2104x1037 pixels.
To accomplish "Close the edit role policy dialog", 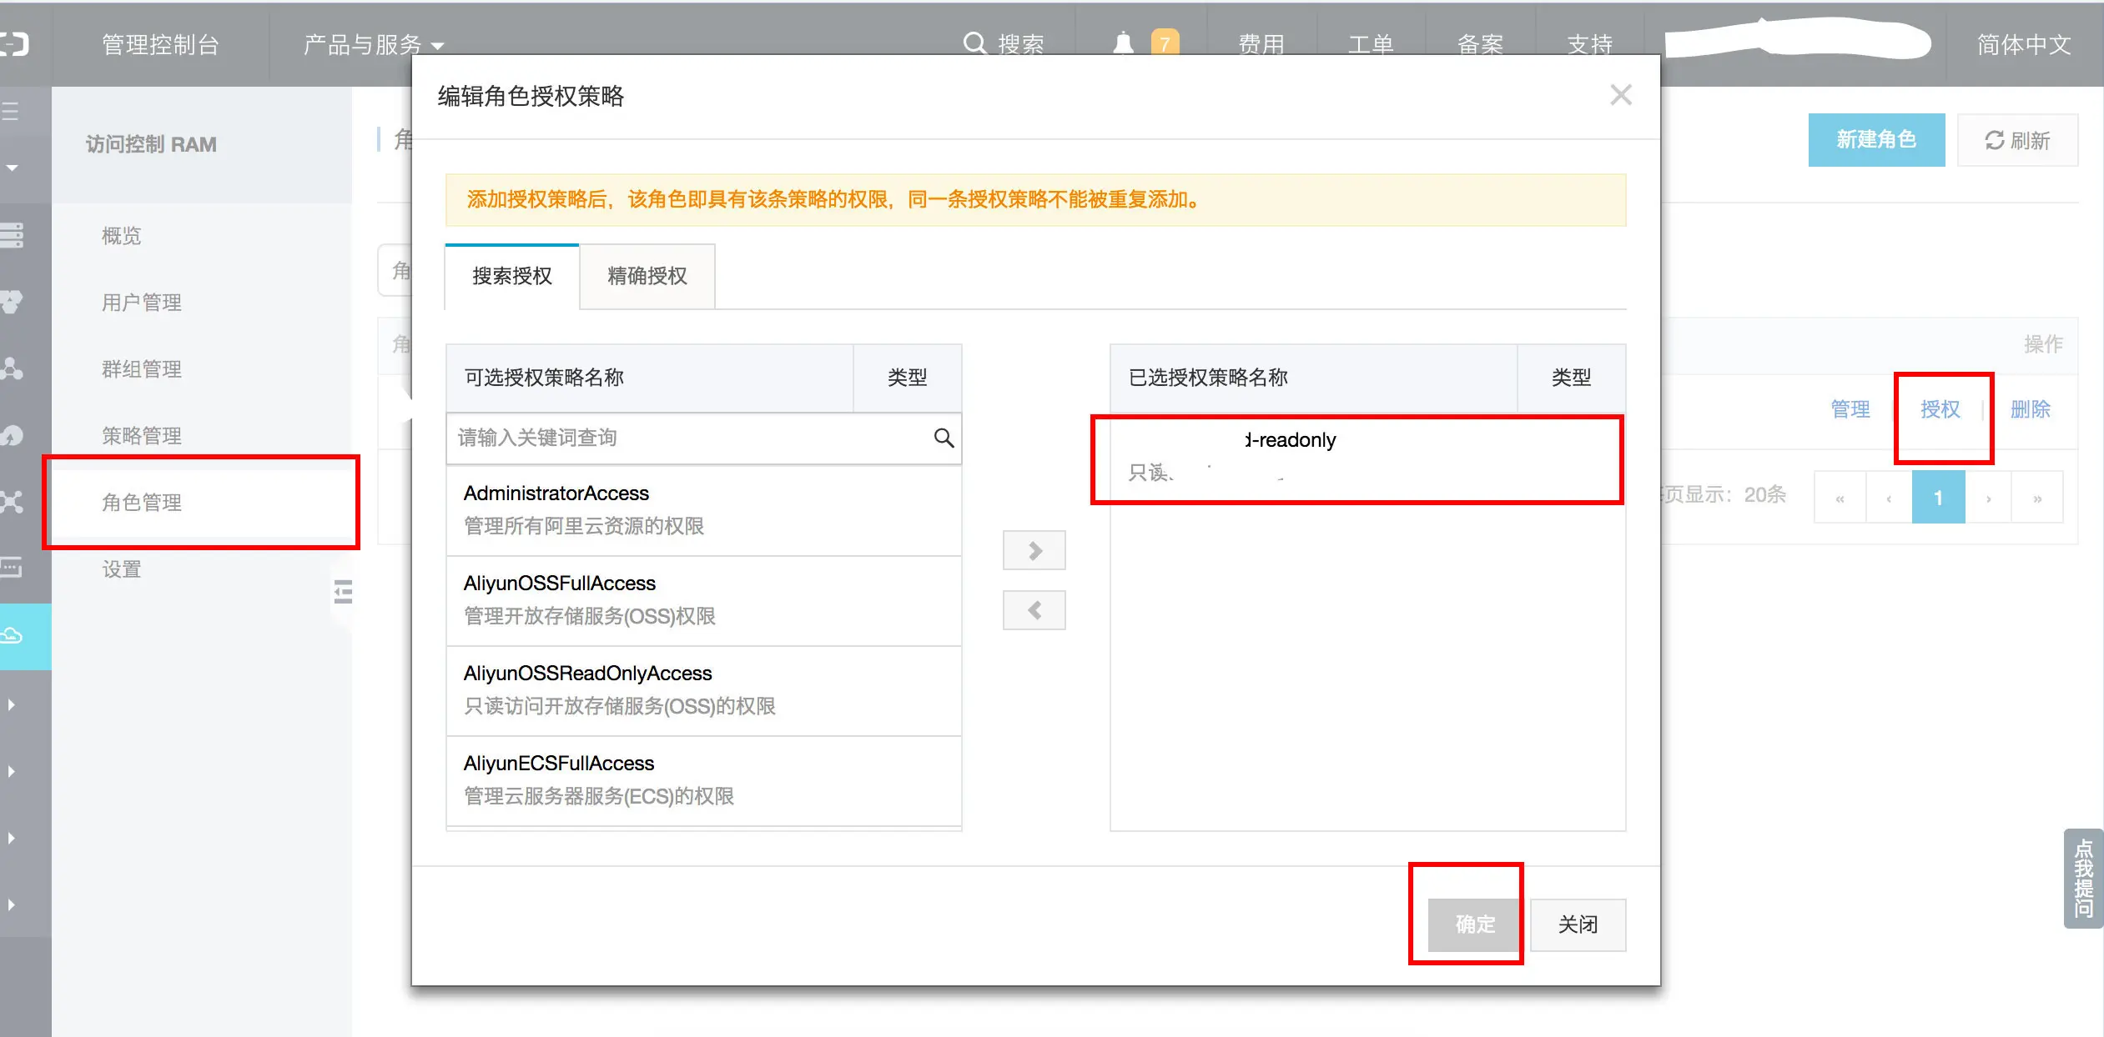I will (x=1620, y=95).
